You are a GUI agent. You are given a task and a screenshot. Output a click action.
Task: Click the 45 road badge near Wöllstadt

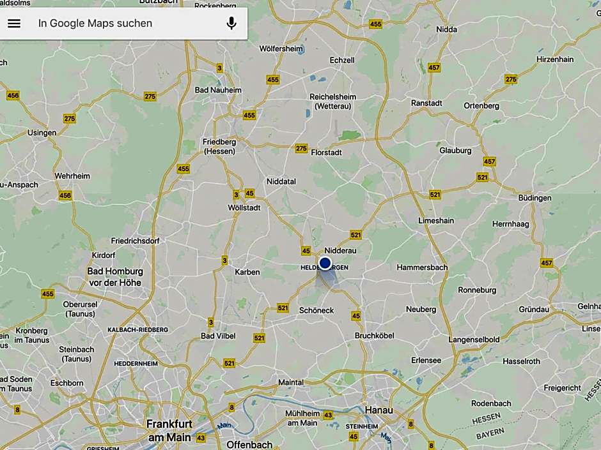coord(249,193)
